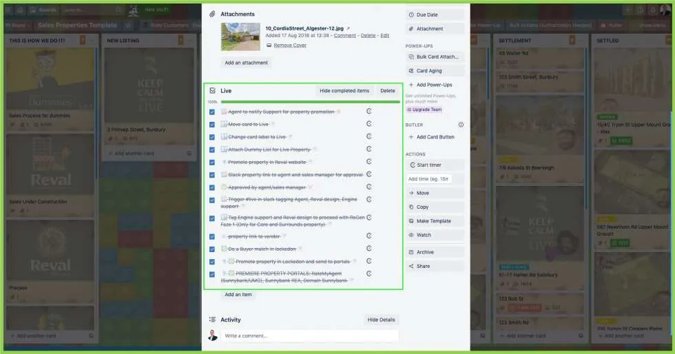Uncheck 'Trigger #live in slack' item
675x354 pixels.
tap(212, 200)
